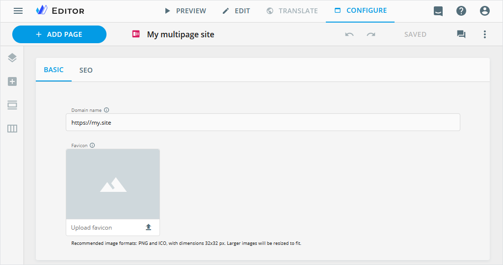Click the Add Page button
Viewport: 503px width, 265px height.
click(59, 34)
